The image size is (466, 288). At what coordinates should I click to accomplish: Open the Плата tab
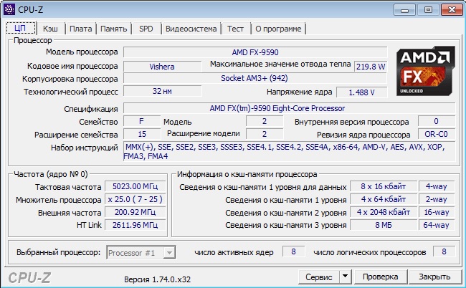(80, 29)
